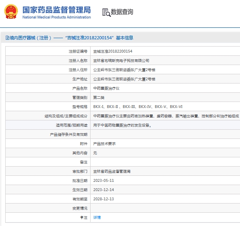Click the 审批部门 label
The image size is (240, 226).
[80, 171]
